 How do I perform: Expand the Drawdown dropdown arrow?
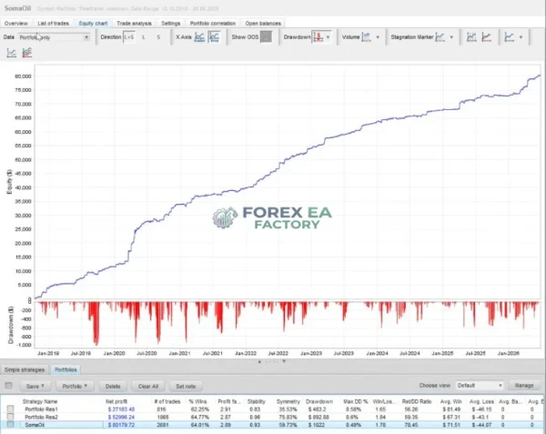(x=328, y=37)
